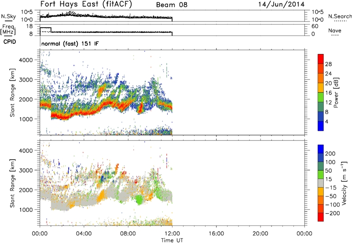Screen dimensions: 352x243
Task: Select the 'Freq. [MHz]' axis label
Action: point(8,29)
